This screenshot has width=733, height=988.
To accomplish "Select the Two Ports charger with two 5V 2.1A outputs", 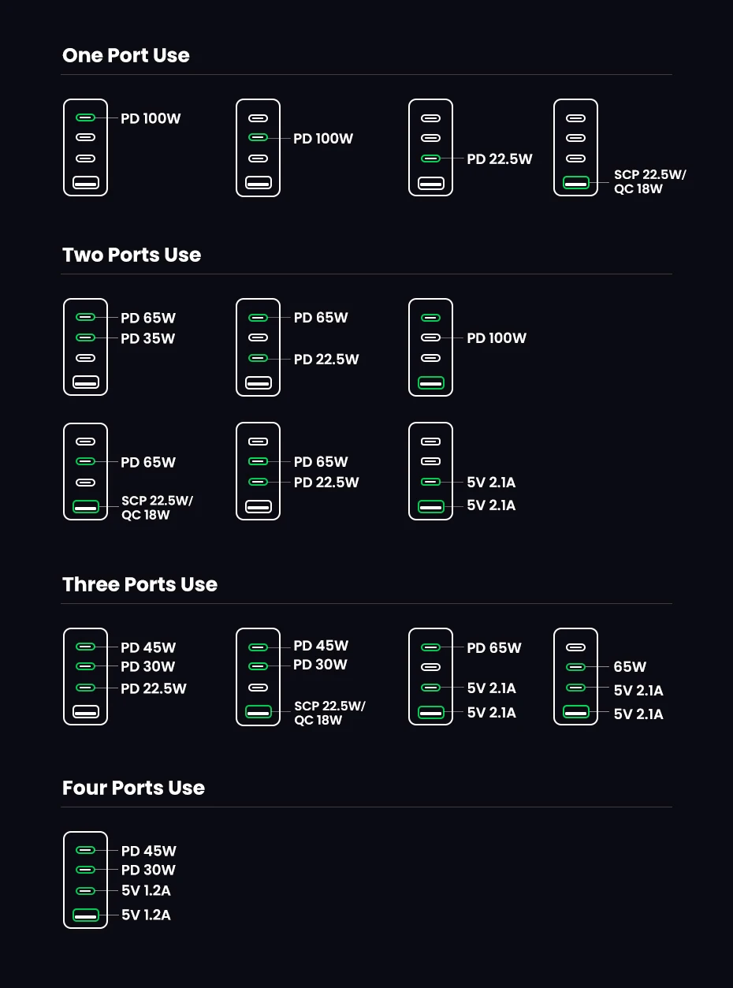I will point(430,472).
